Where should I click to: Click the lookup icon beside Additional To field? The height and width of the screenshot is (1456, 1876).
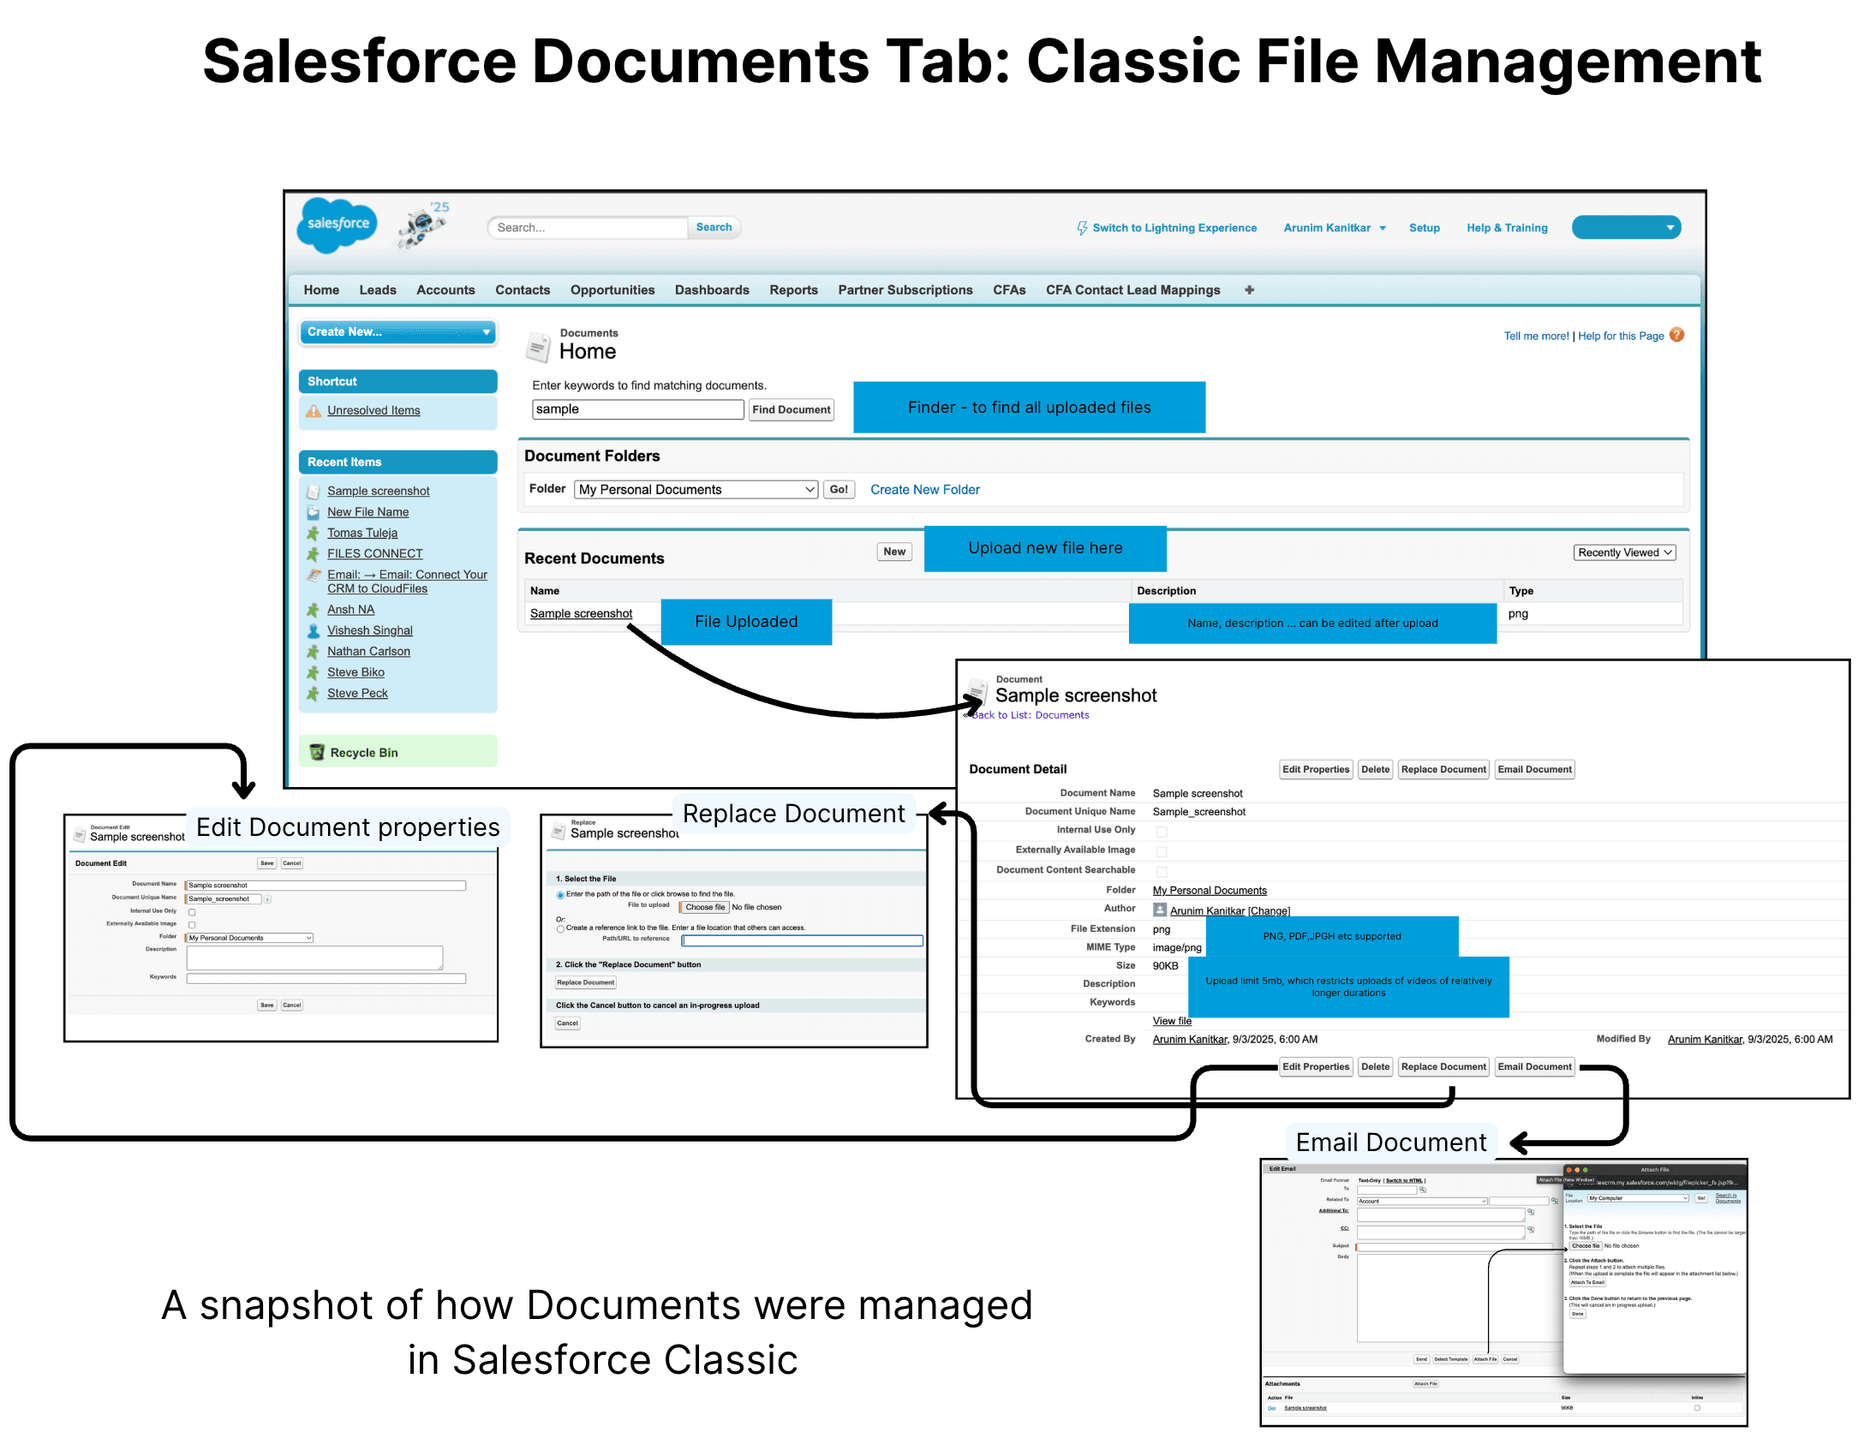click(x=1531, y=1213)
